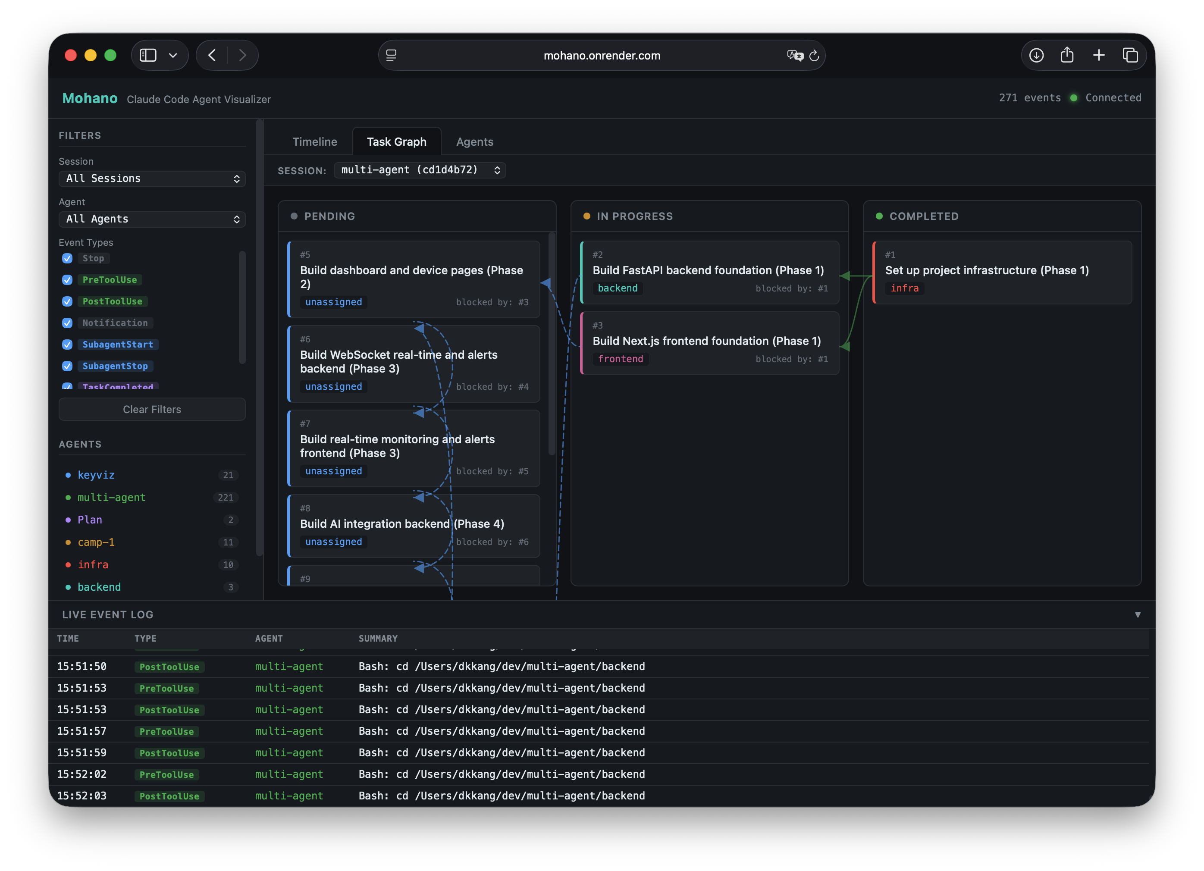Click the page reload icon

coord(815,55)
